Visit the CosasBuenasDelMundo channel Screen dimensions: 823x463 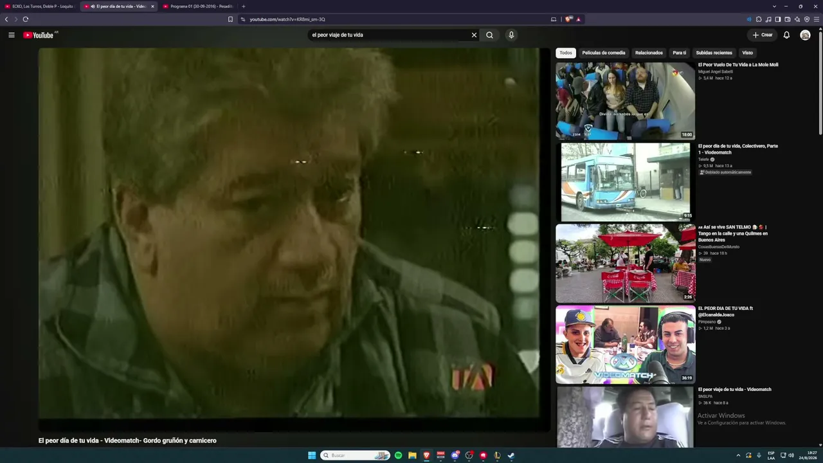pos(719,247)
